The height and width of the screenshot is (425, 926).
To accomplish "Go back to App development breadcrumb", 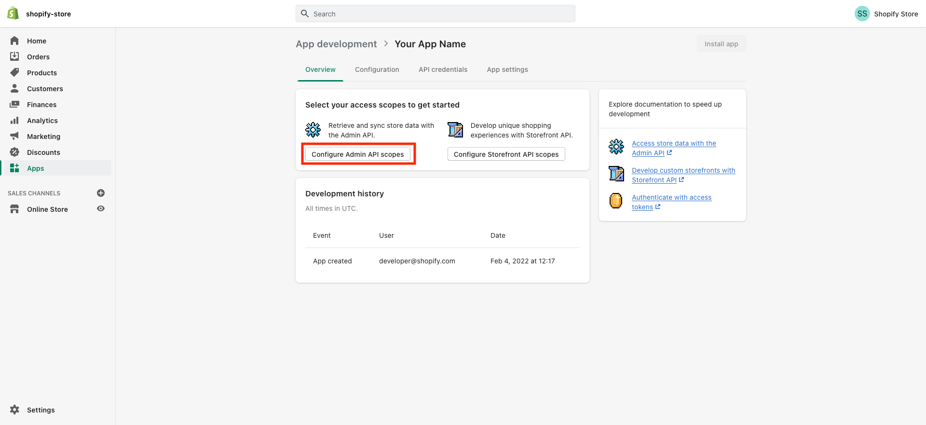I will 336,44.
